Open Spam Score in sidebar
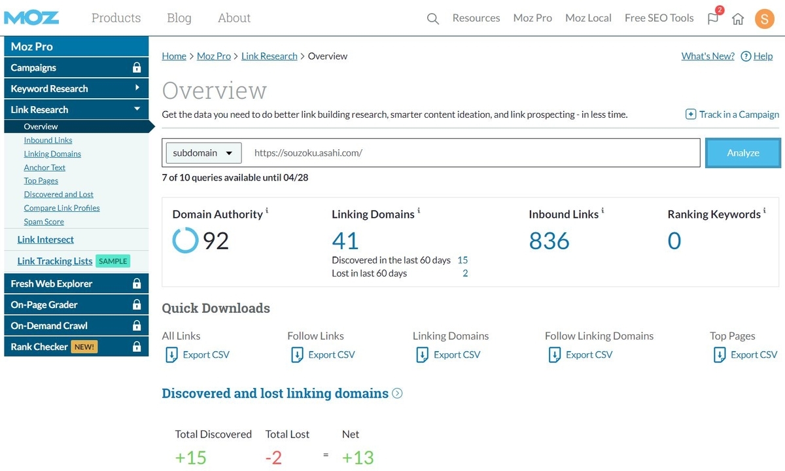The width and height of the screenshot is (785, 471). click(x=44, y=222)
